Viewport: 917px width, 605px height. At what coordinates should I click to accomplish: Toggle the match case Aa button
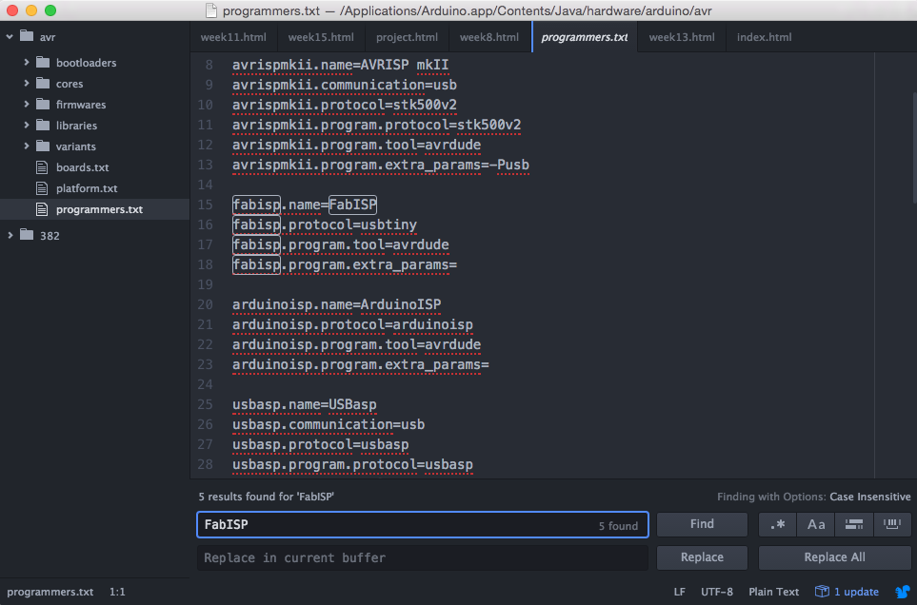(x=816, y=524)
